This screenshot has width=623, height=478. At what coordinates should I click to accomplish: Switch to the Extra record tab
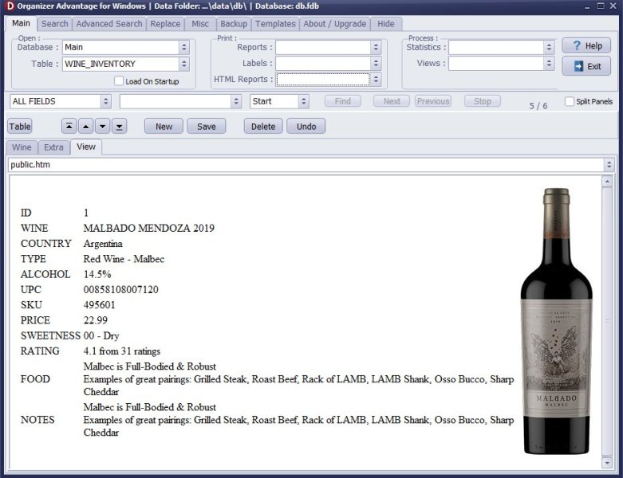point(53,147)
